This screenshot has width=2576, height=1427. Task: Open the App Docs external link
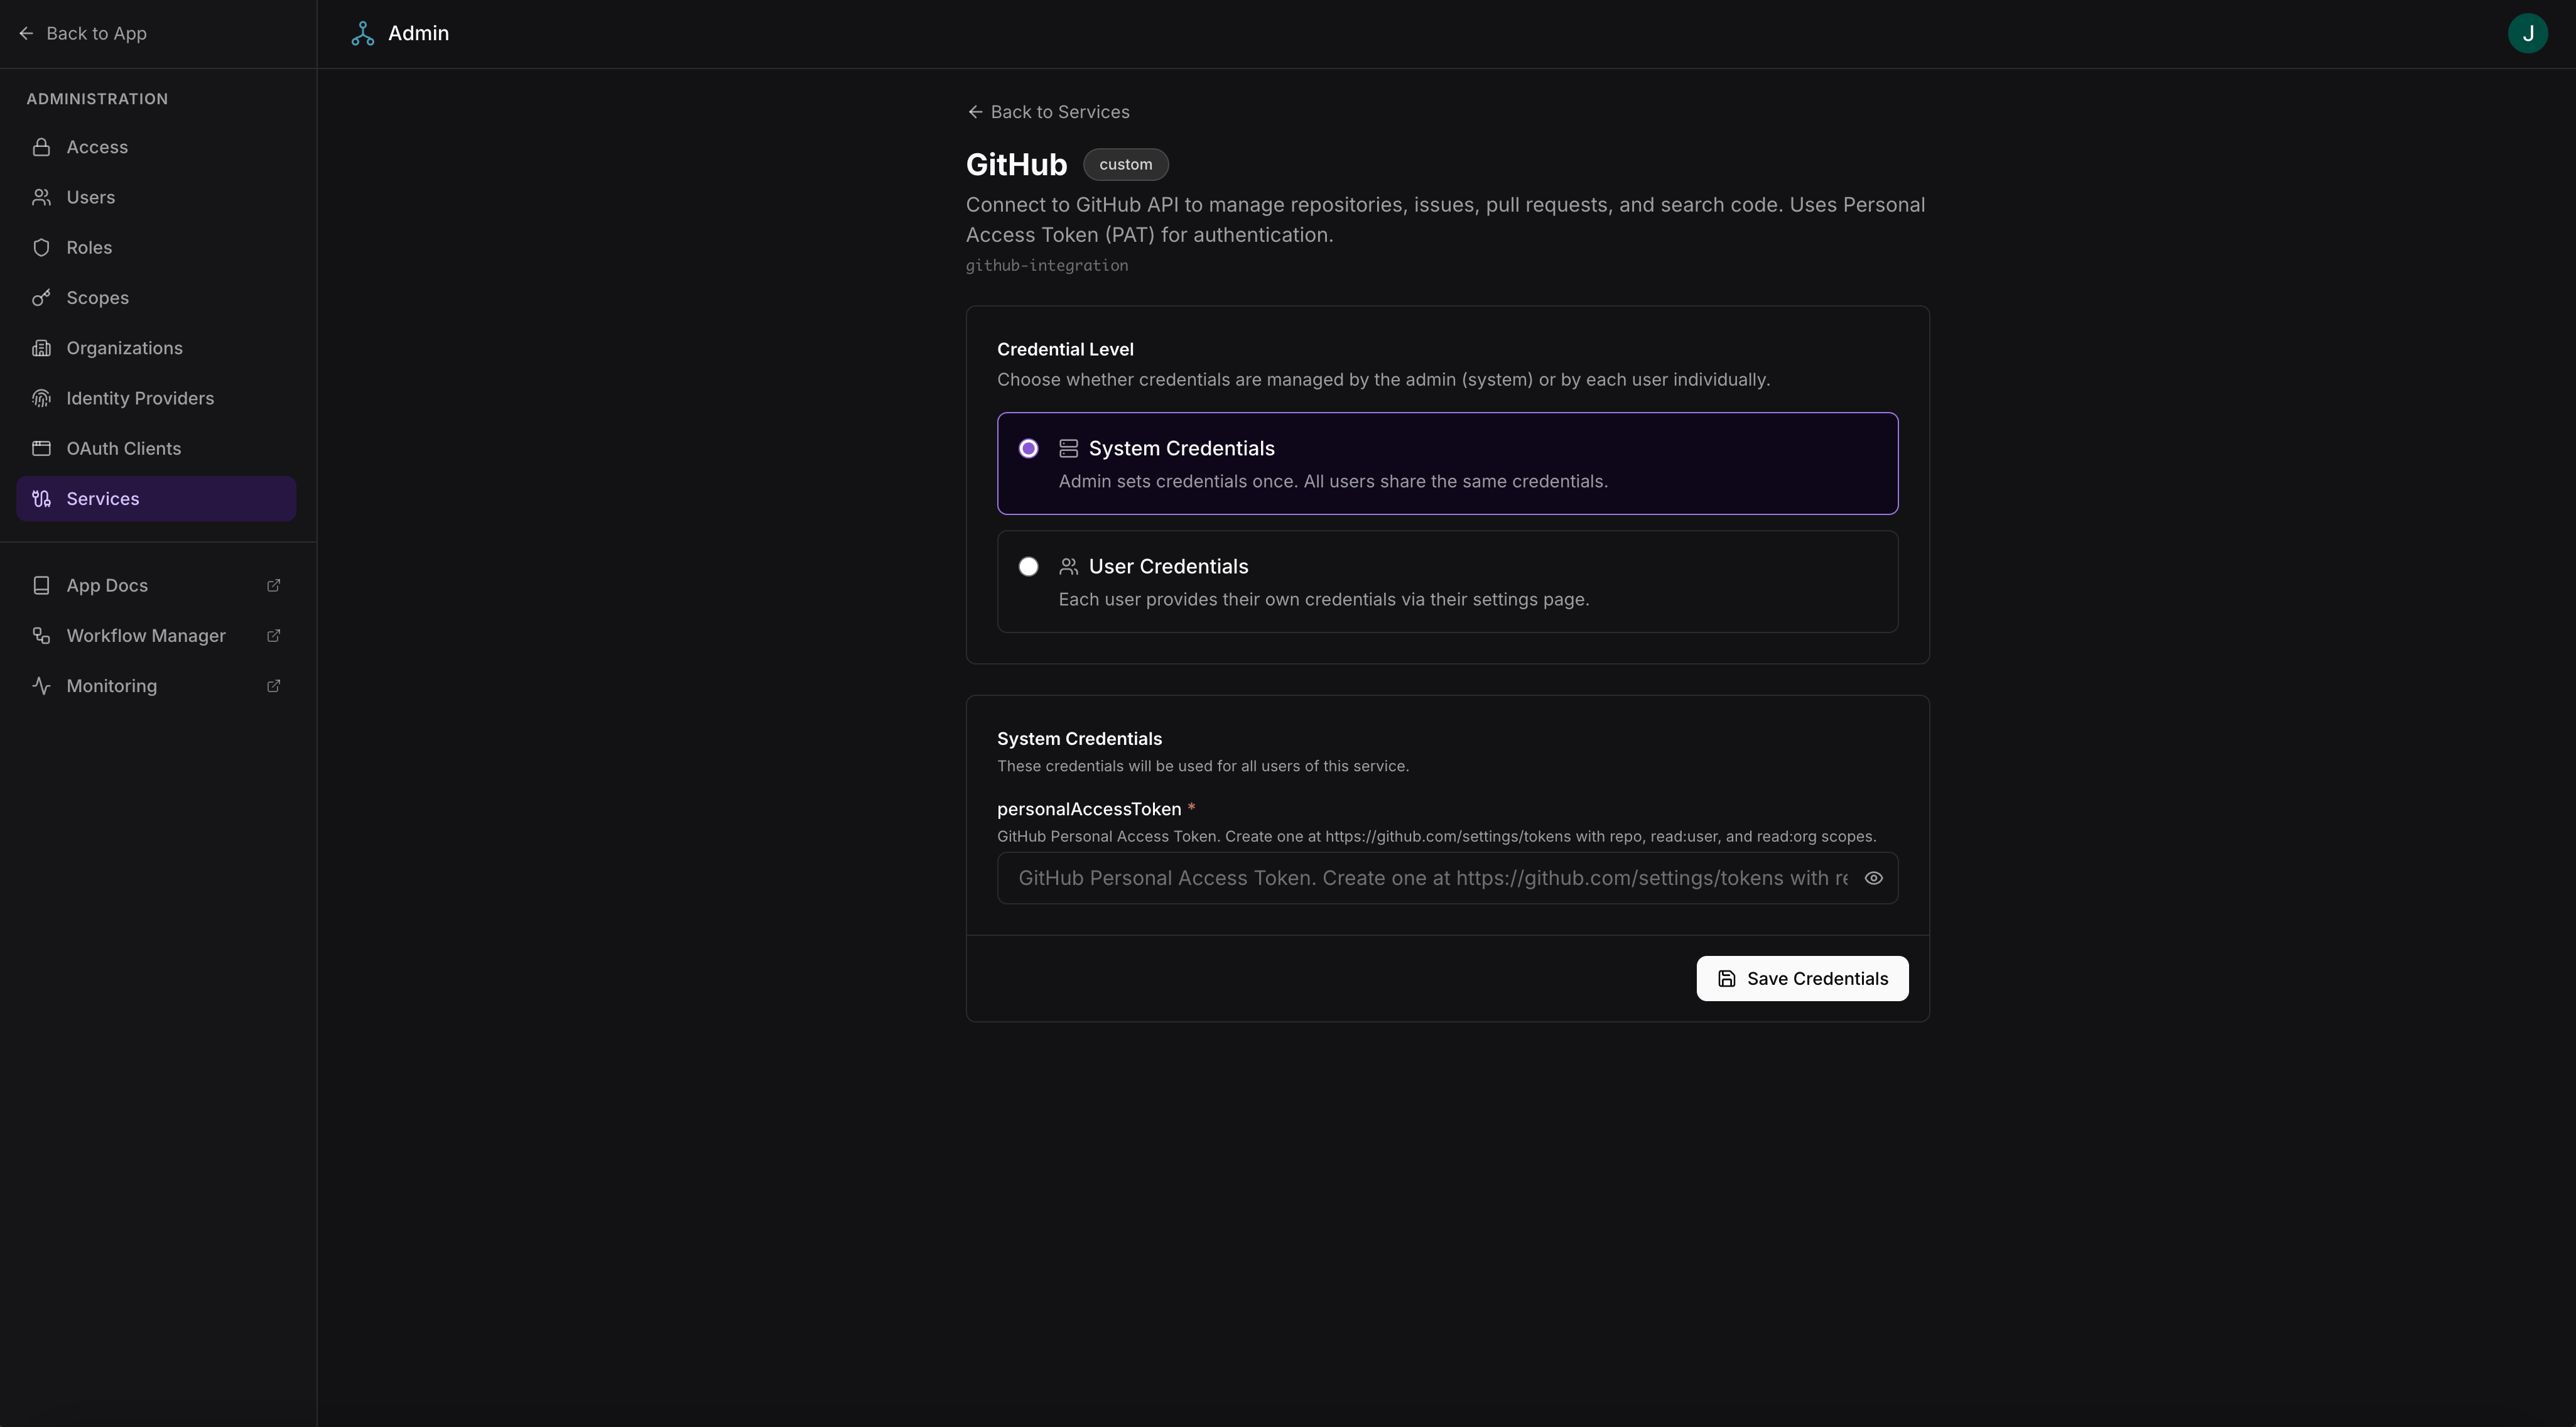[x=156, y=585]
